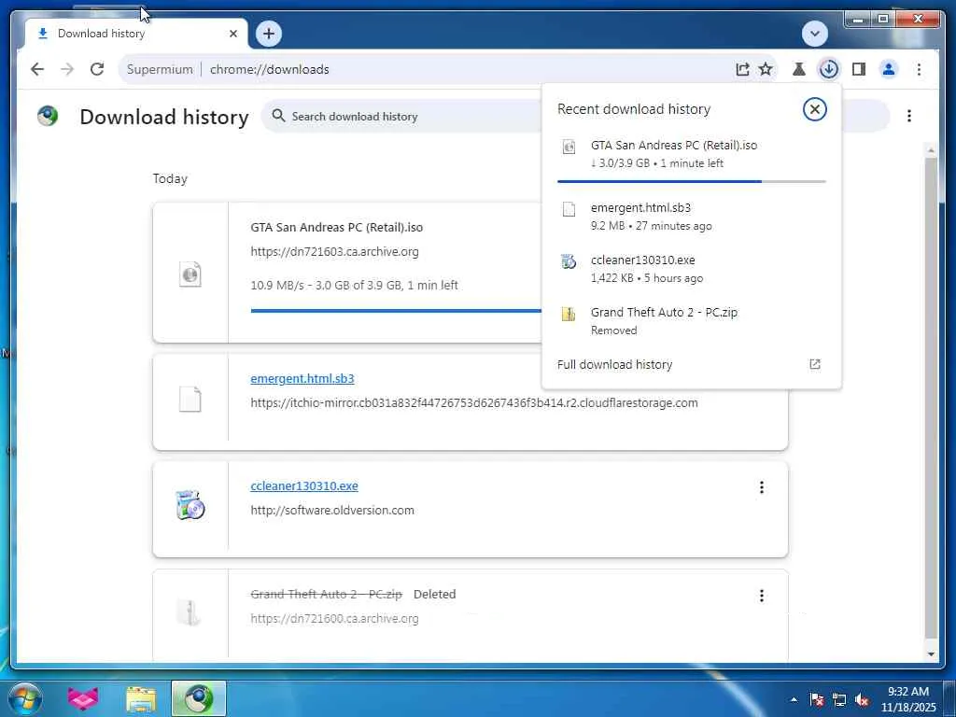Select Grand Theft Auto 2 - PC.zip in popup
Viewport: 956px width, 717px height.
[692, 321]
